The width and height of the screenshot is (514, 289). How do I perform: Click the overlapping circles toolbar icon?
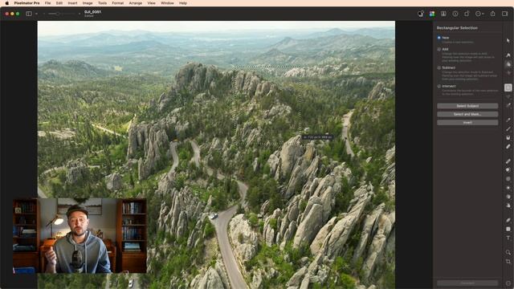tap(421, 14)
